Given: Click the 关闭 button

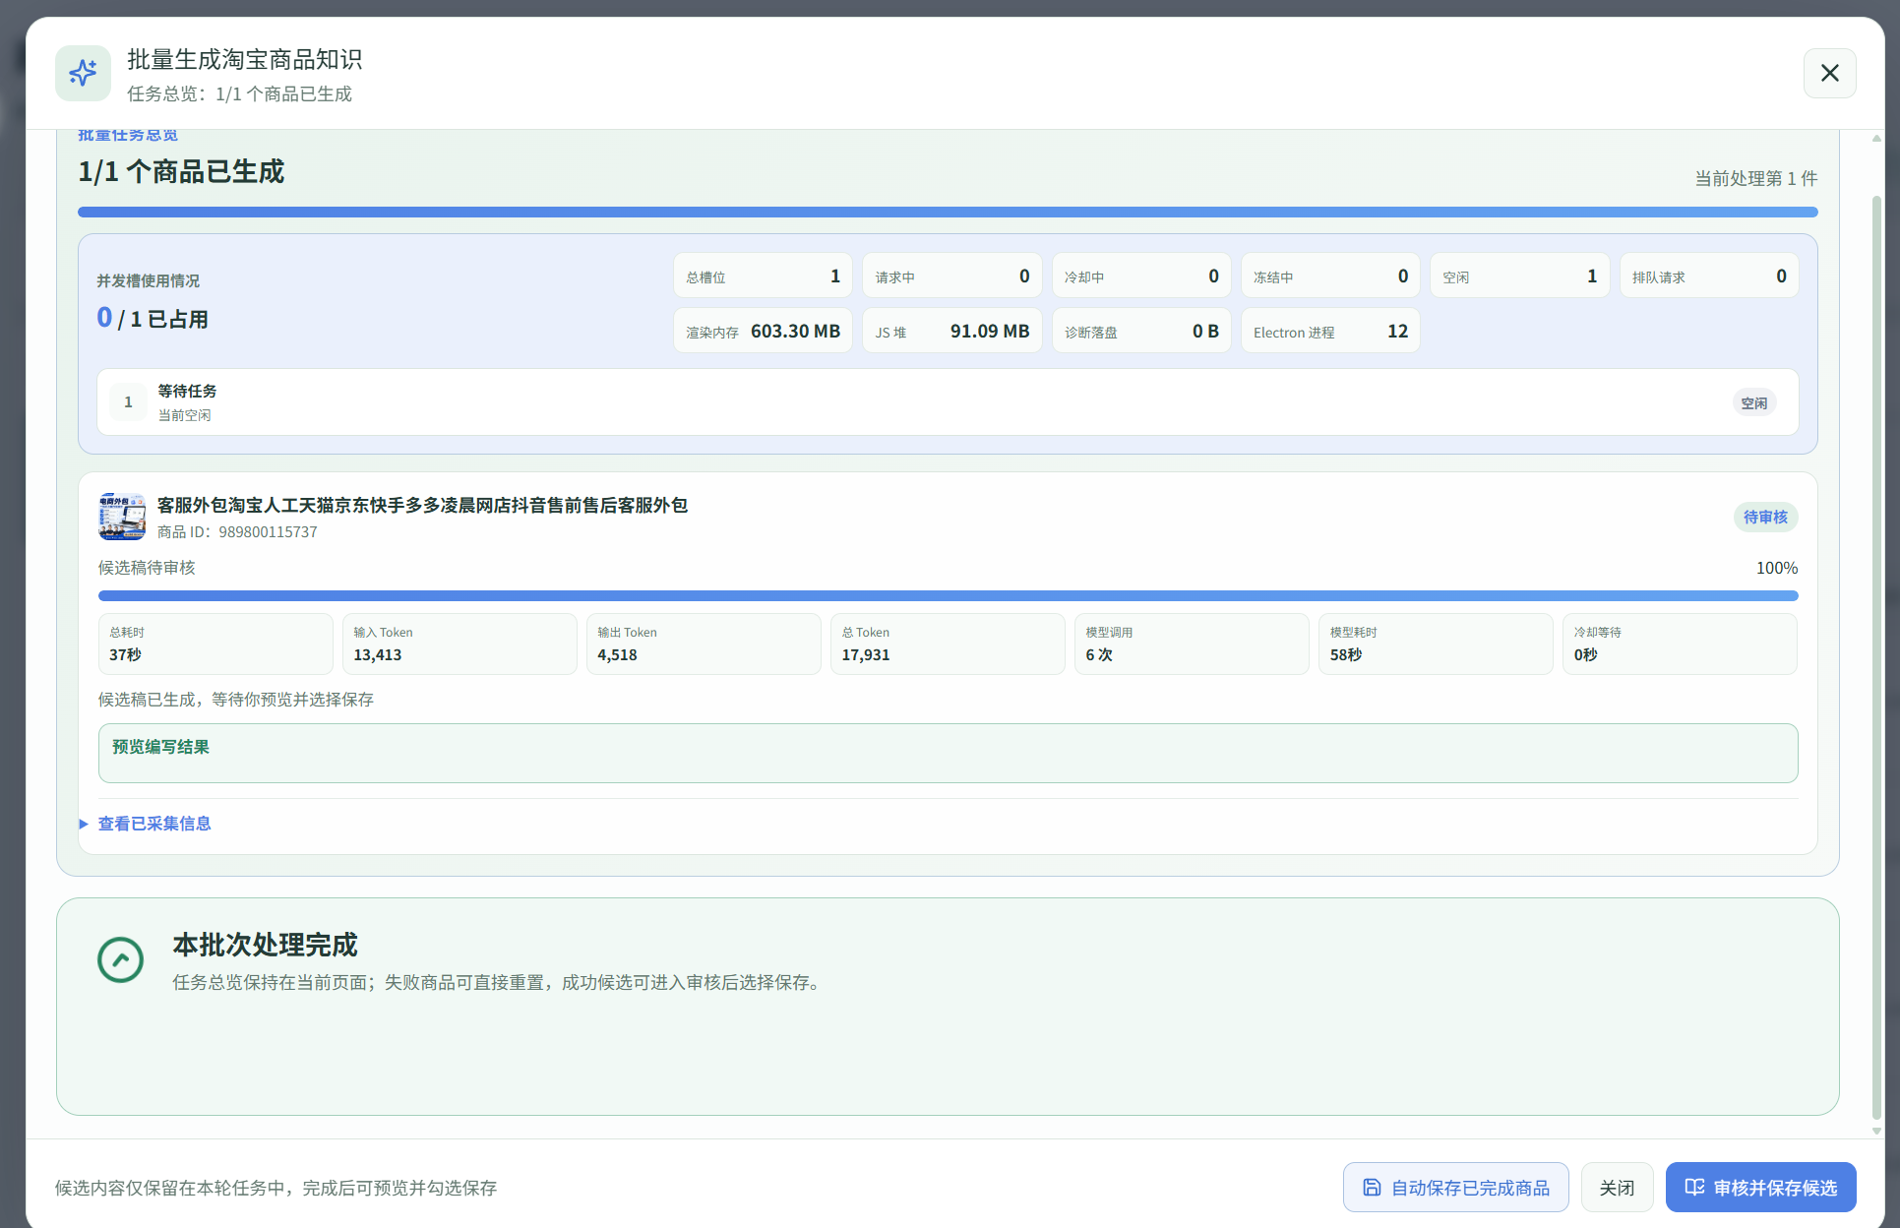Looking at the screenshot, I should 1617,1188.
